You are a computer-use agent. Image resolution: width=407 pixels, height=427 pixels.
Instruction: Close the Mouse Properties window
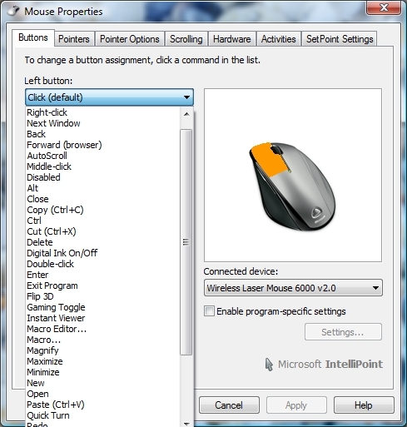384,7
